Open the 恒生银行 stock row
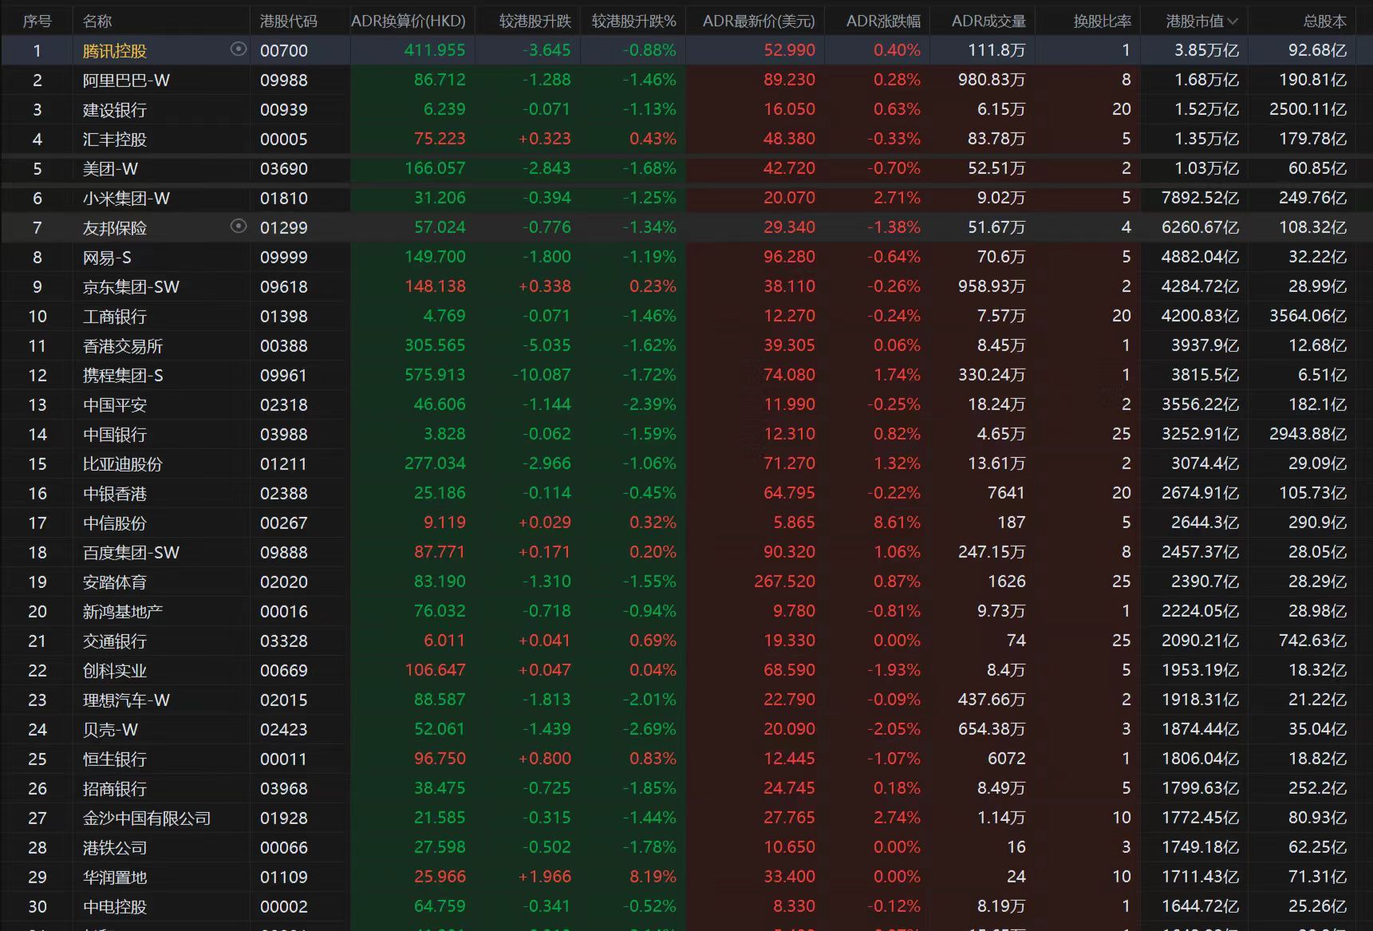This screenshot has width=1373, height=931. (x=115, y=759)
